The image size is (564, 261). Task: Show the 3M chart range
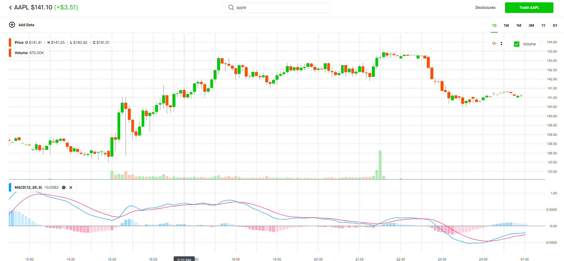coord(531,26)
